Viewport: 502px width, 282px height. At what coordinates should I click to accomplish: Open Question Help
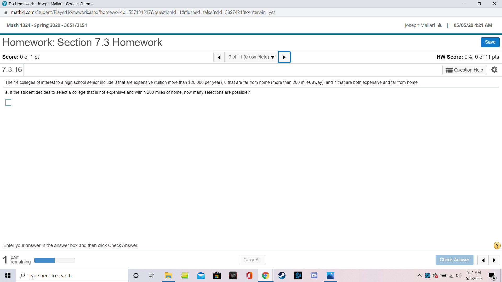click(x=465, y=70)
